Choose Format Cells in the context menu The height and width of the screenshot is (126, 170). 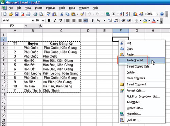point(142,91)
